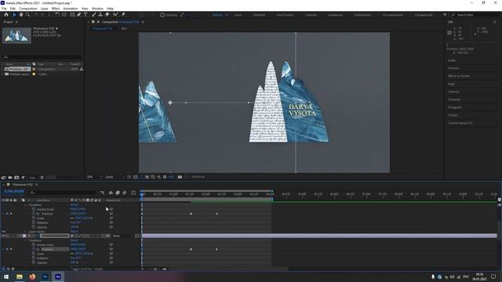Toggle visibility eye of the highlighted layer
This screenshot has width=502, height=282.
[3, 236]
